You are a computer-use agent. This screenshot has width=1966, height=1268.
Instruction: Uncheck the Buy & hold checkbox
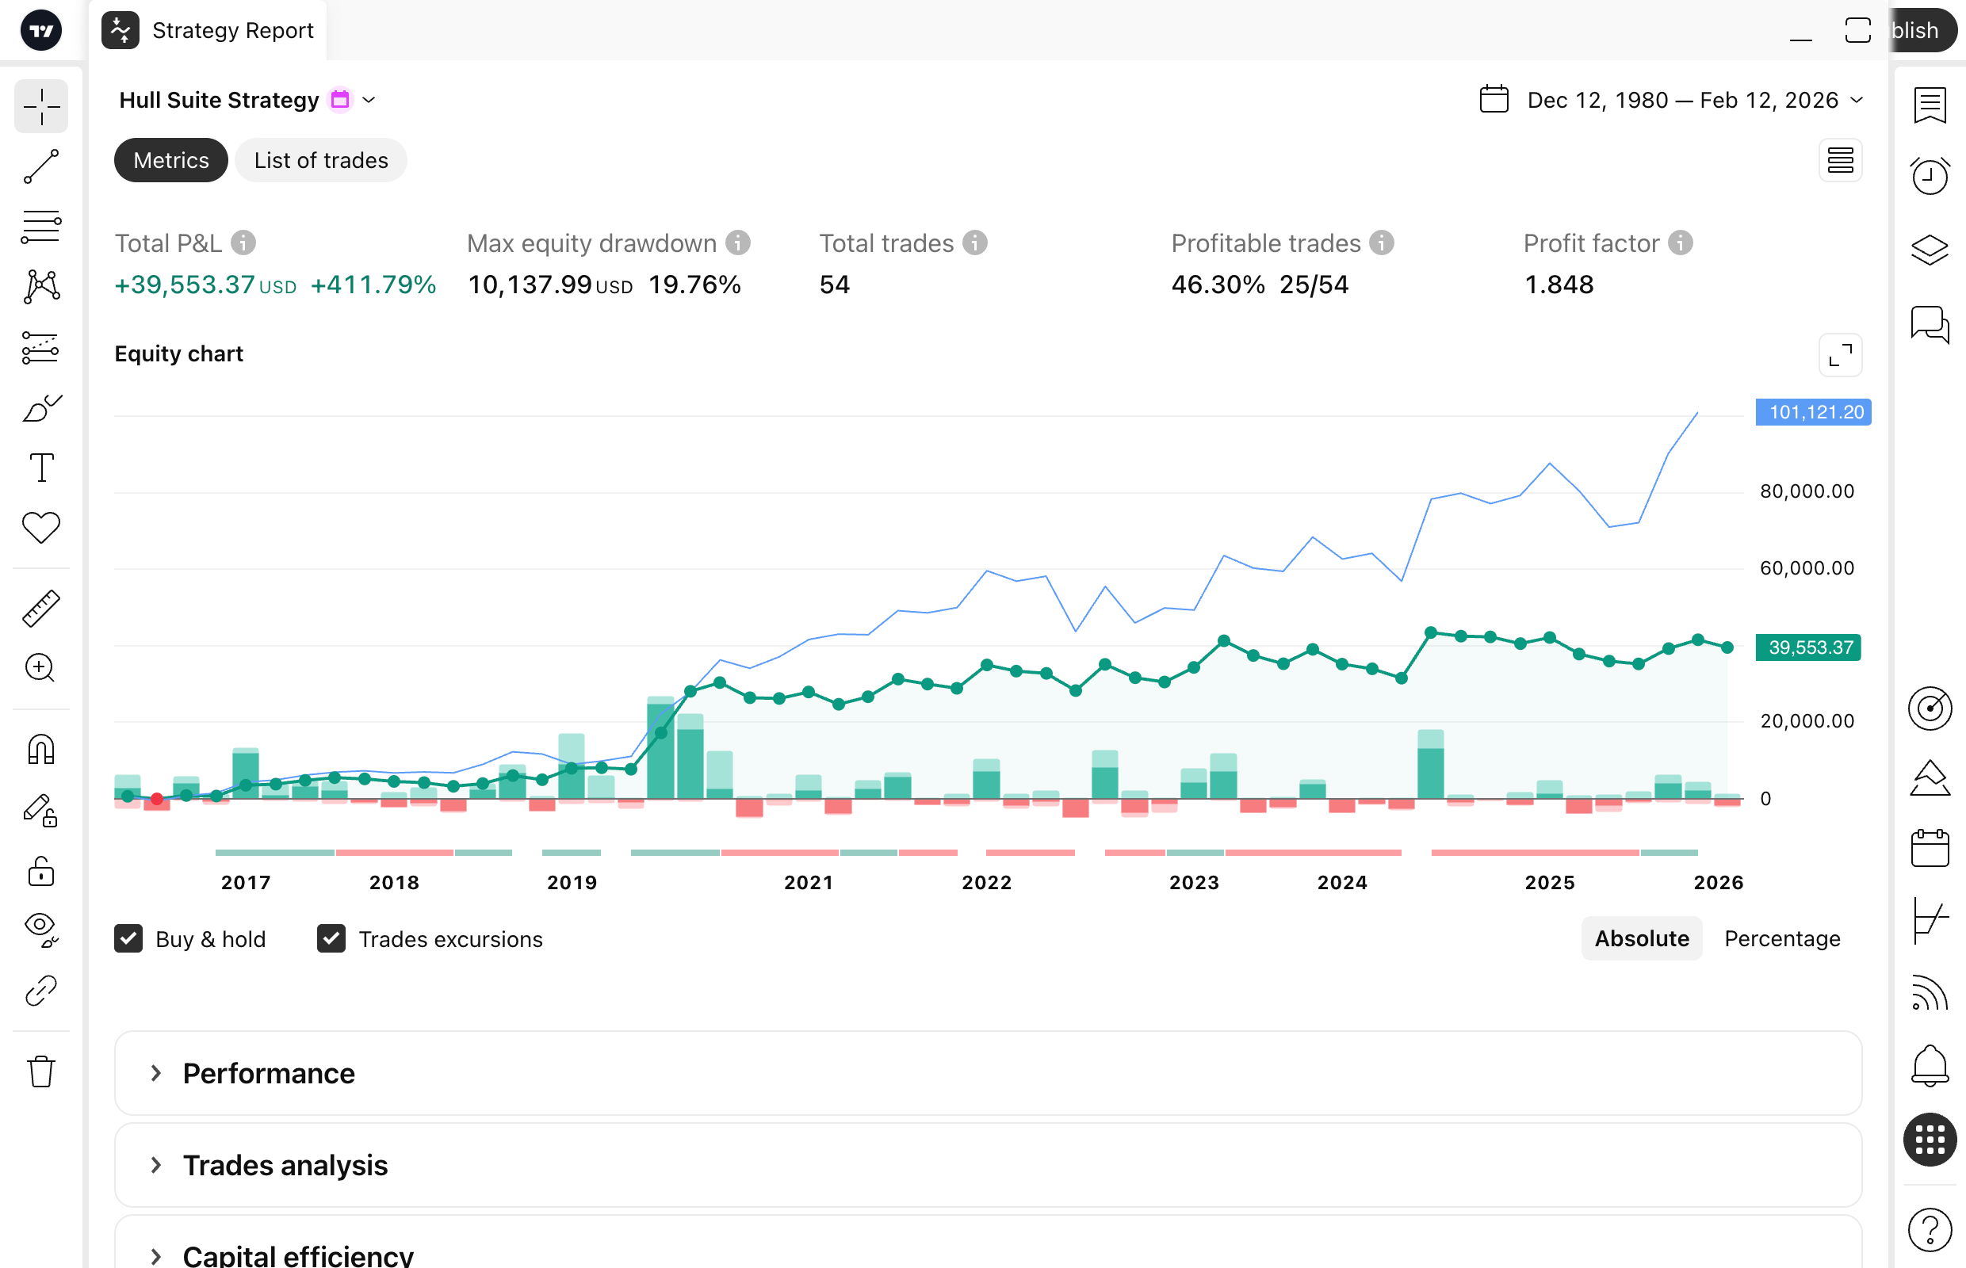128,938
